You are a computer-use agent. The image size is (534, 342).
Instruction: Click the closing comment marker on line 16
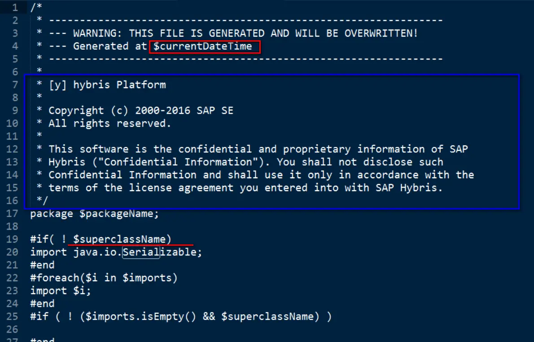click(42, 201)
